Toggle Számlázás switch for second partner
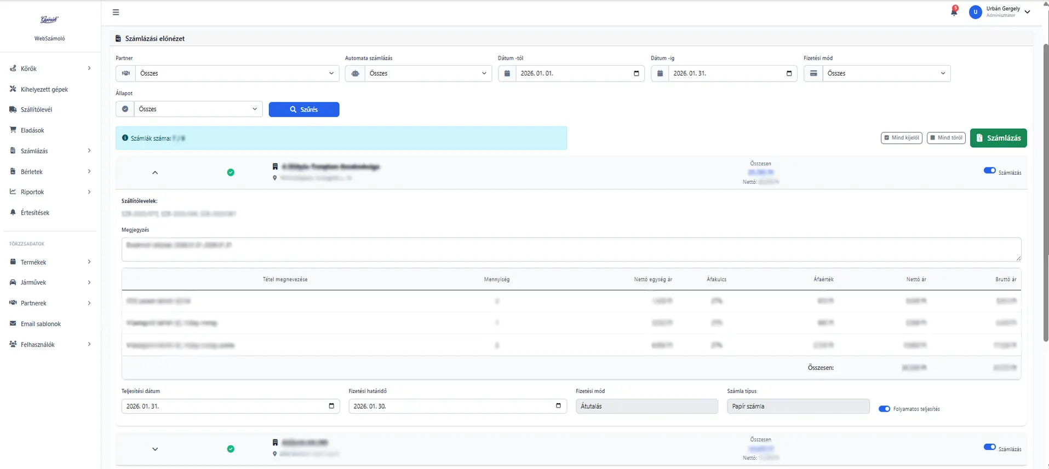Screen dimensions: 1049x469 tap(989, 447)
